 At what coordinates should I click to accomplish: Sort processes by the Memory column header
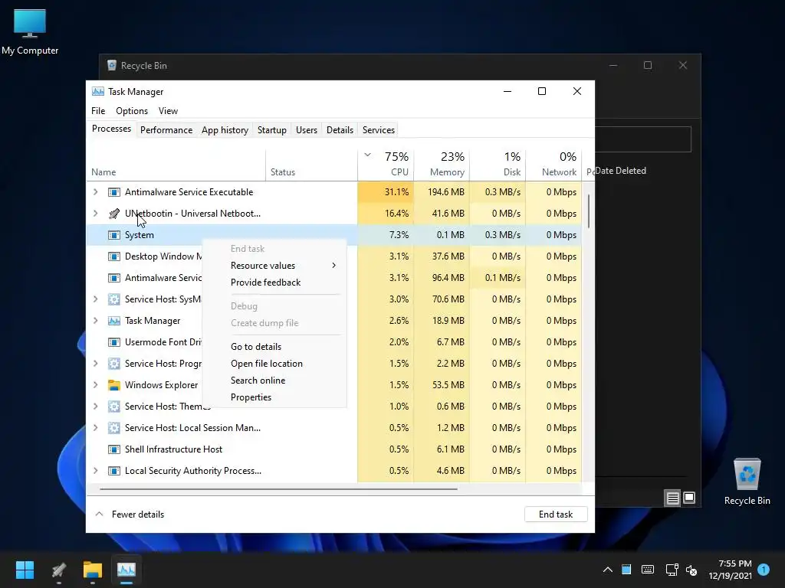tap(442, 165)
